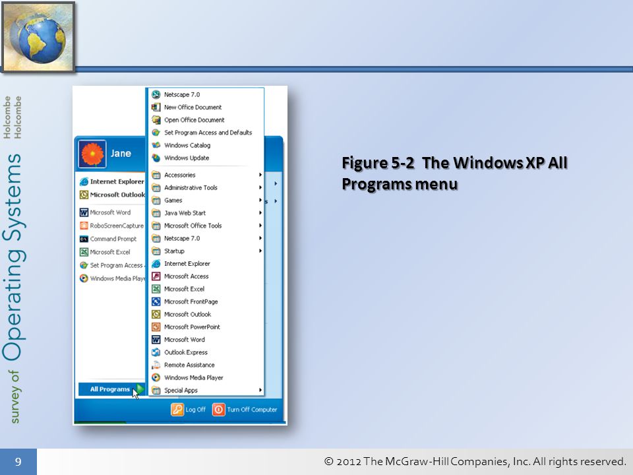Select Internet Explorer in pinned Start list
This screenshot has width=633, height=475.
pyautogui.click(x=111, y=182)
